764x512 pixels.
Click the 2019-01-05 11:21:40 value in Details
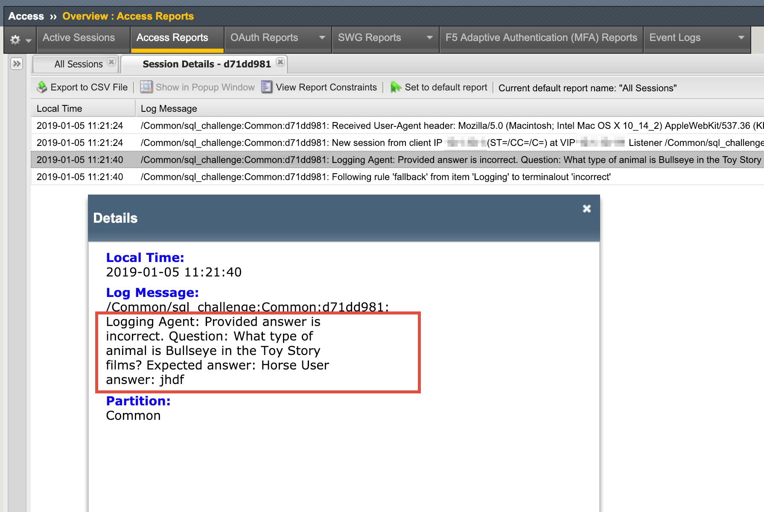pos(174,272)
